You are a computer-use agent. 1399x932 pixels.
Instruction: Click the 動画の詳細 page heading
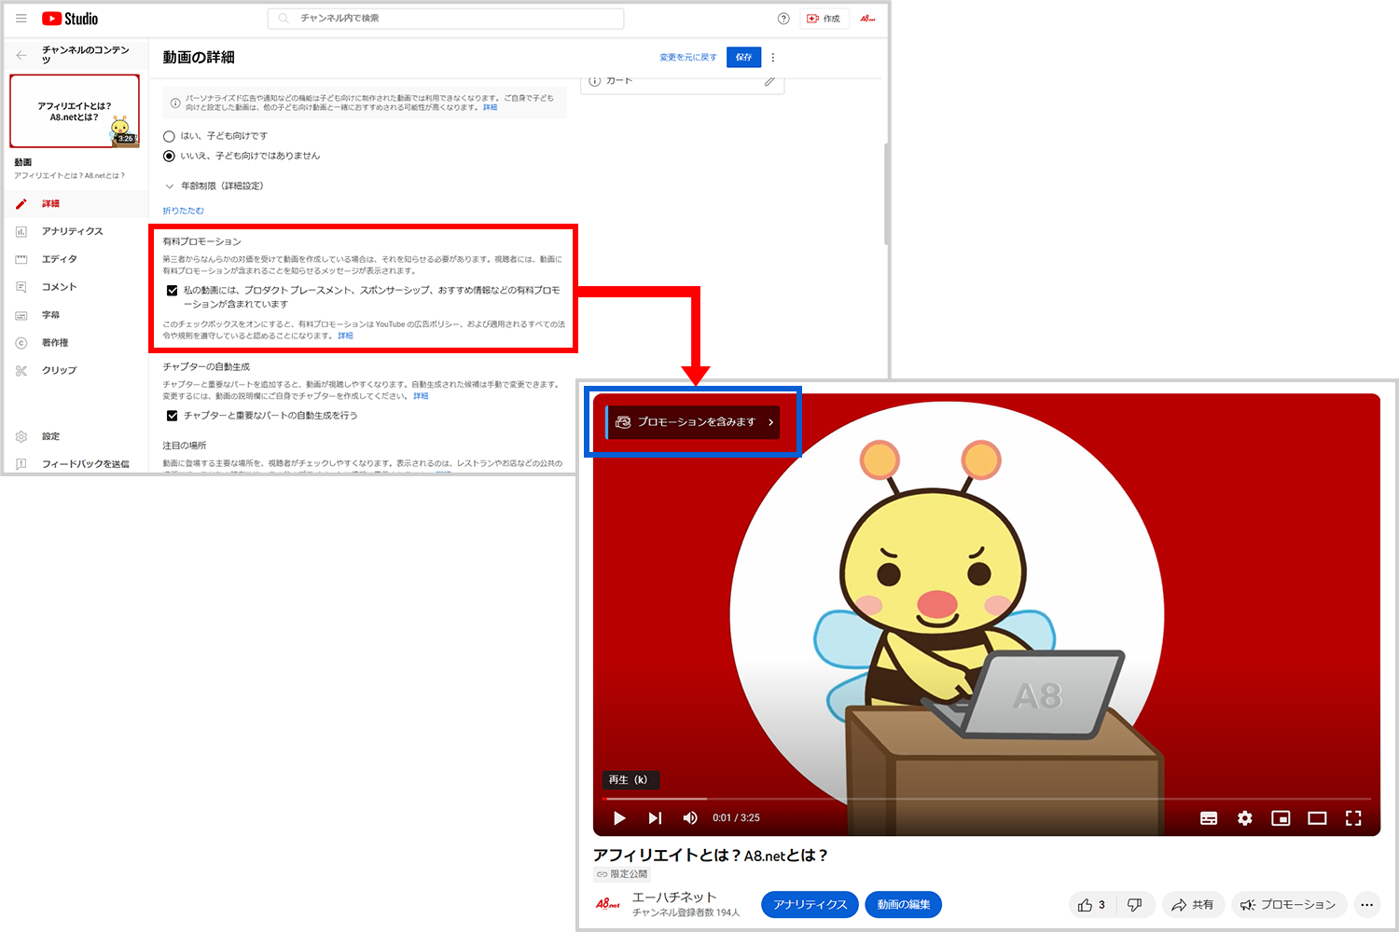coord(199,58)
